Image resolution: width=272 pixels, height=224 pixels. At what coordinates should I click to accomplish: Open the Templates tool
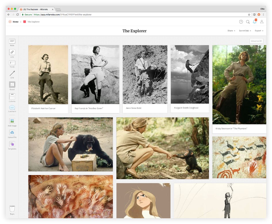tap(12, 144)
